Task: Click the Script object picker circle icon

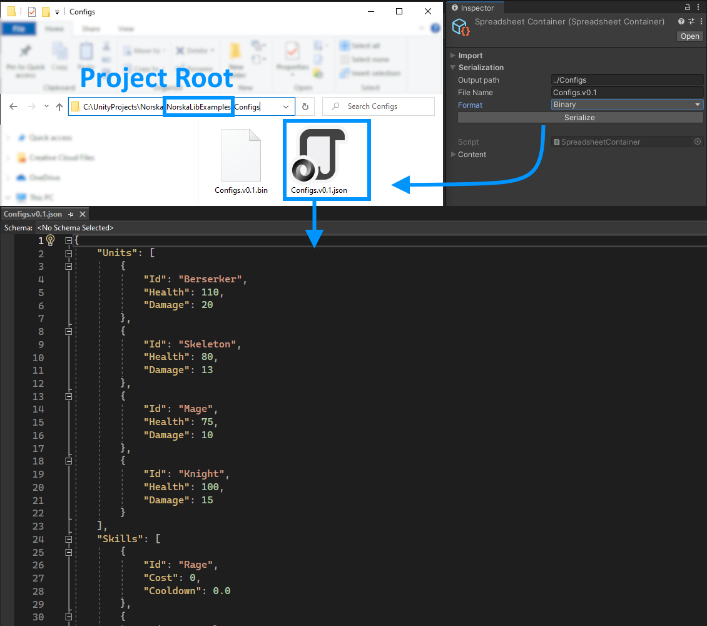Action: pos(698,141)
